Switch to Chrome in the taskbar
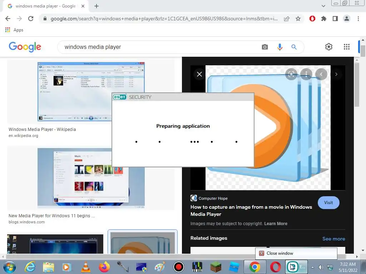366x274 pixels. point(254,267)
